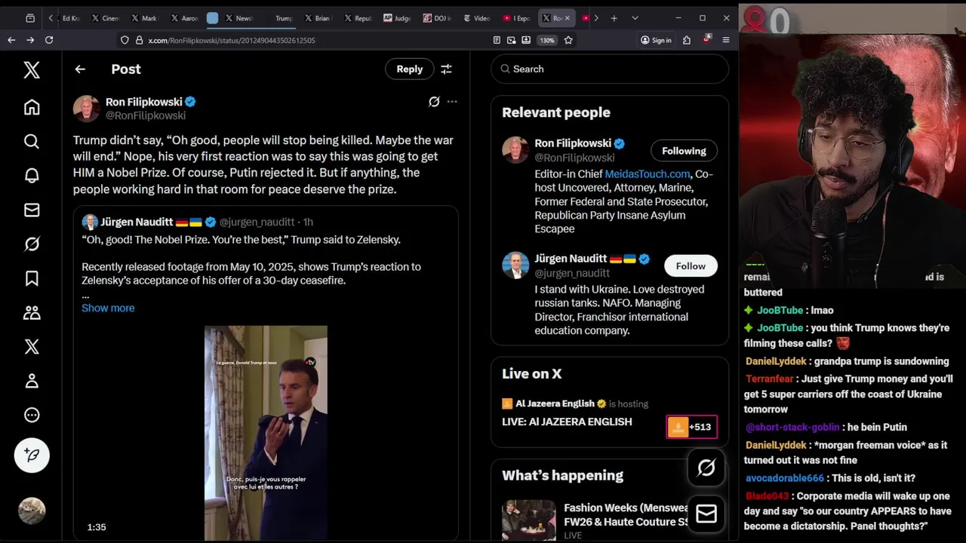Click the 130% zoom level indicator
The height and width of the screenshot is (543, 966).
(x=547, y=40)
